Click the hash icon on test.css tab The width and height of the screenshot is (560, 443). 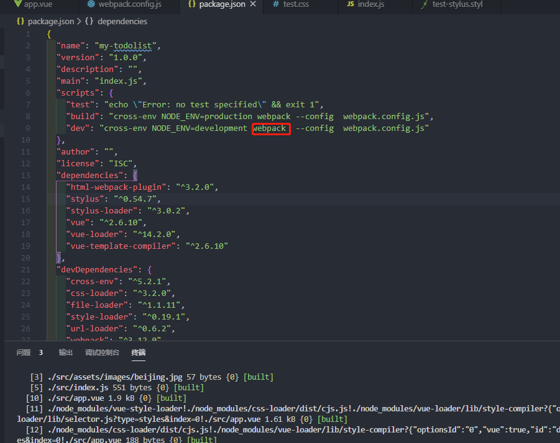click(277, 6)
